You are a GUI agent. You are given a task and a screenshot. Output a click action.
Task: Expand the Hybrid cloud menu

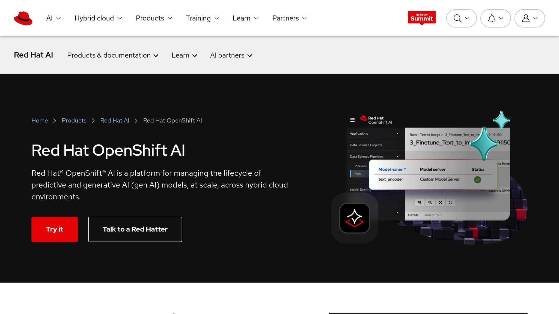[98, 18]
